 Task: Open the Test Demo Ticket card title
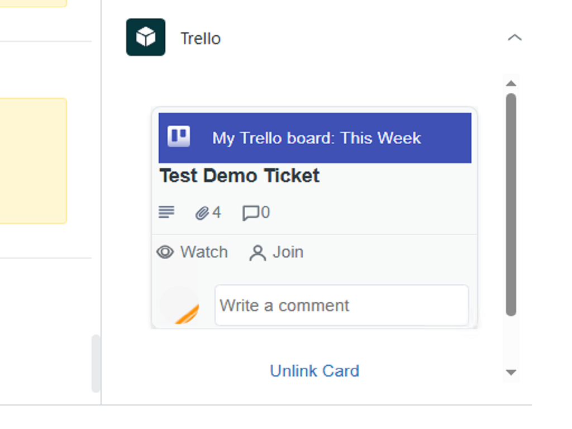240,176
